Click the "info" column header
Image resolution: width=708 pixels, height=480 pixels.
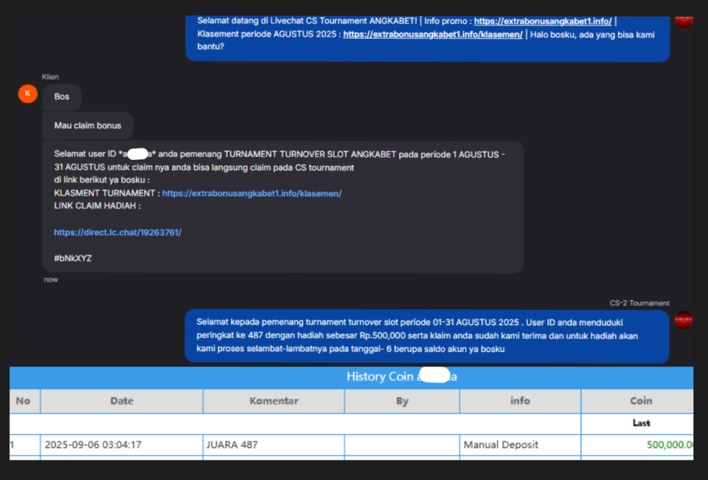pos(520,401)
